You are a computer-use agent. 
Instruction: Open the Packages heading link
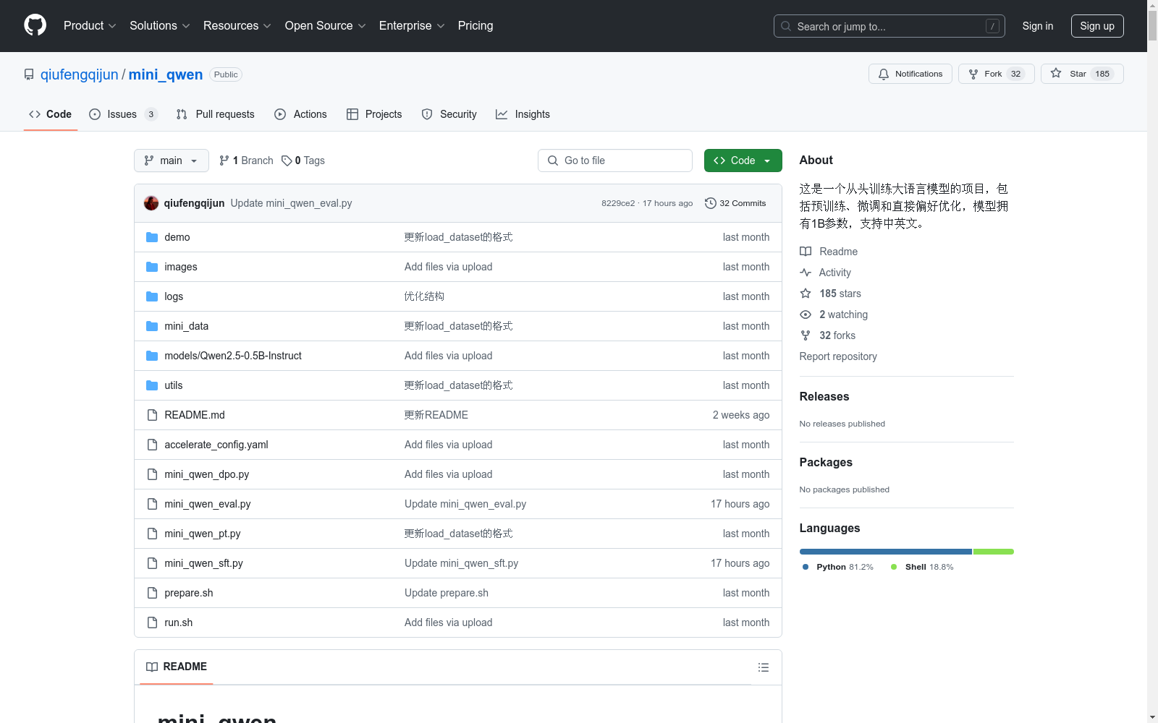(x=826, y=462)
